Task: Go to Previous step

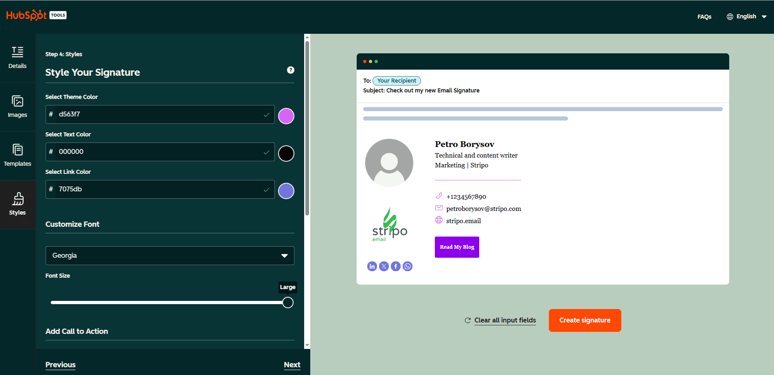Action: click(61, 365)
